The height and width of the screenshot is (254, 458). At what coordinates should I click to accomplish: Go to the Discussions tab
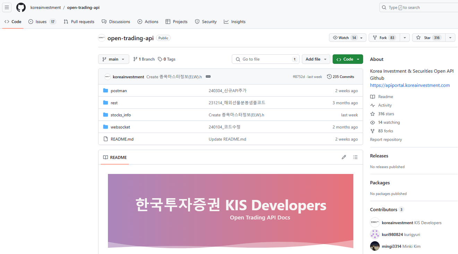coord(116,21)
